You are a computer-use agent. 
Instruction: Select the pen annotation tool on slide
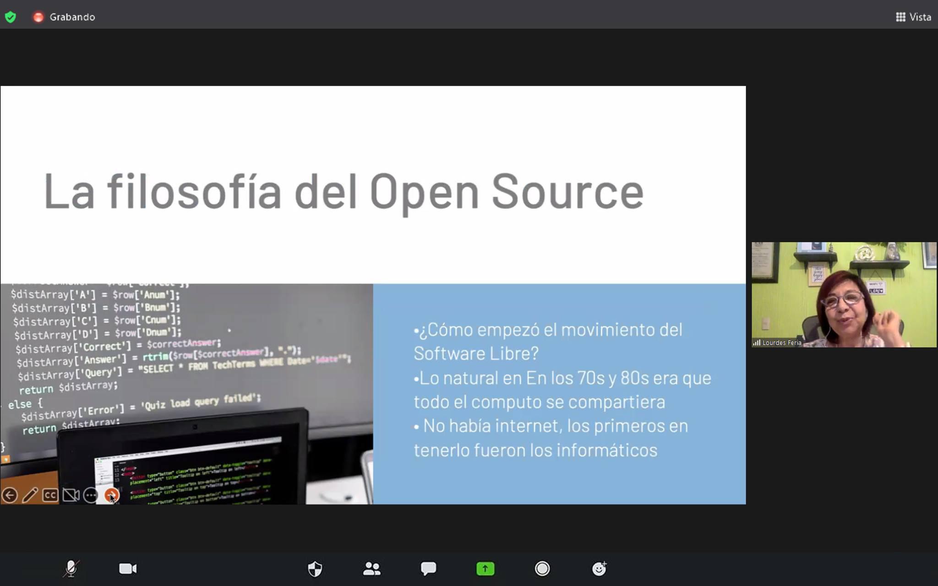30,495
